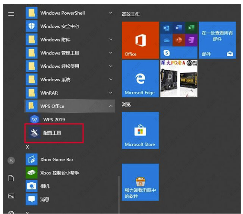The width and height of the screenshot is (243, 214).
Task: Click the Xbox 控制台小帮手 green icon
Action: (x=31, y=173)
